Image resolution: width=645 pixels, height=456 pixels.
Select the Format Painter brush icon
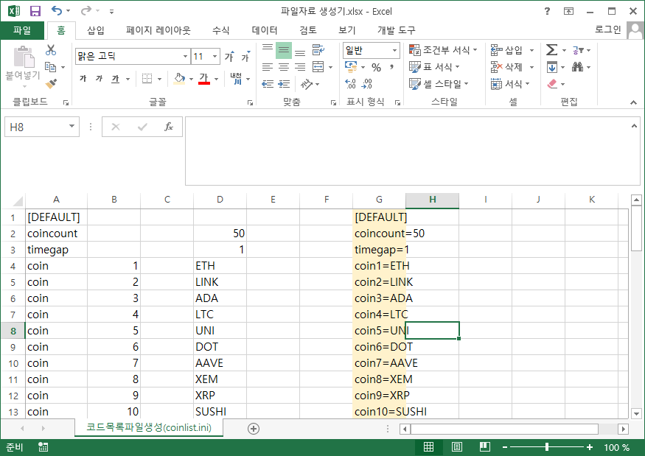click(51, 83)
